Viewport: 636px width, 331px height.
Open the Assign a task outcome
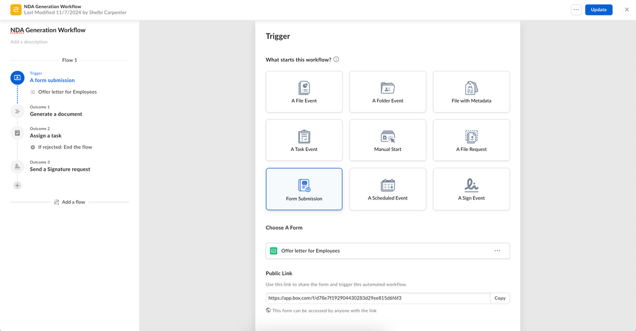tap(45, 135)
